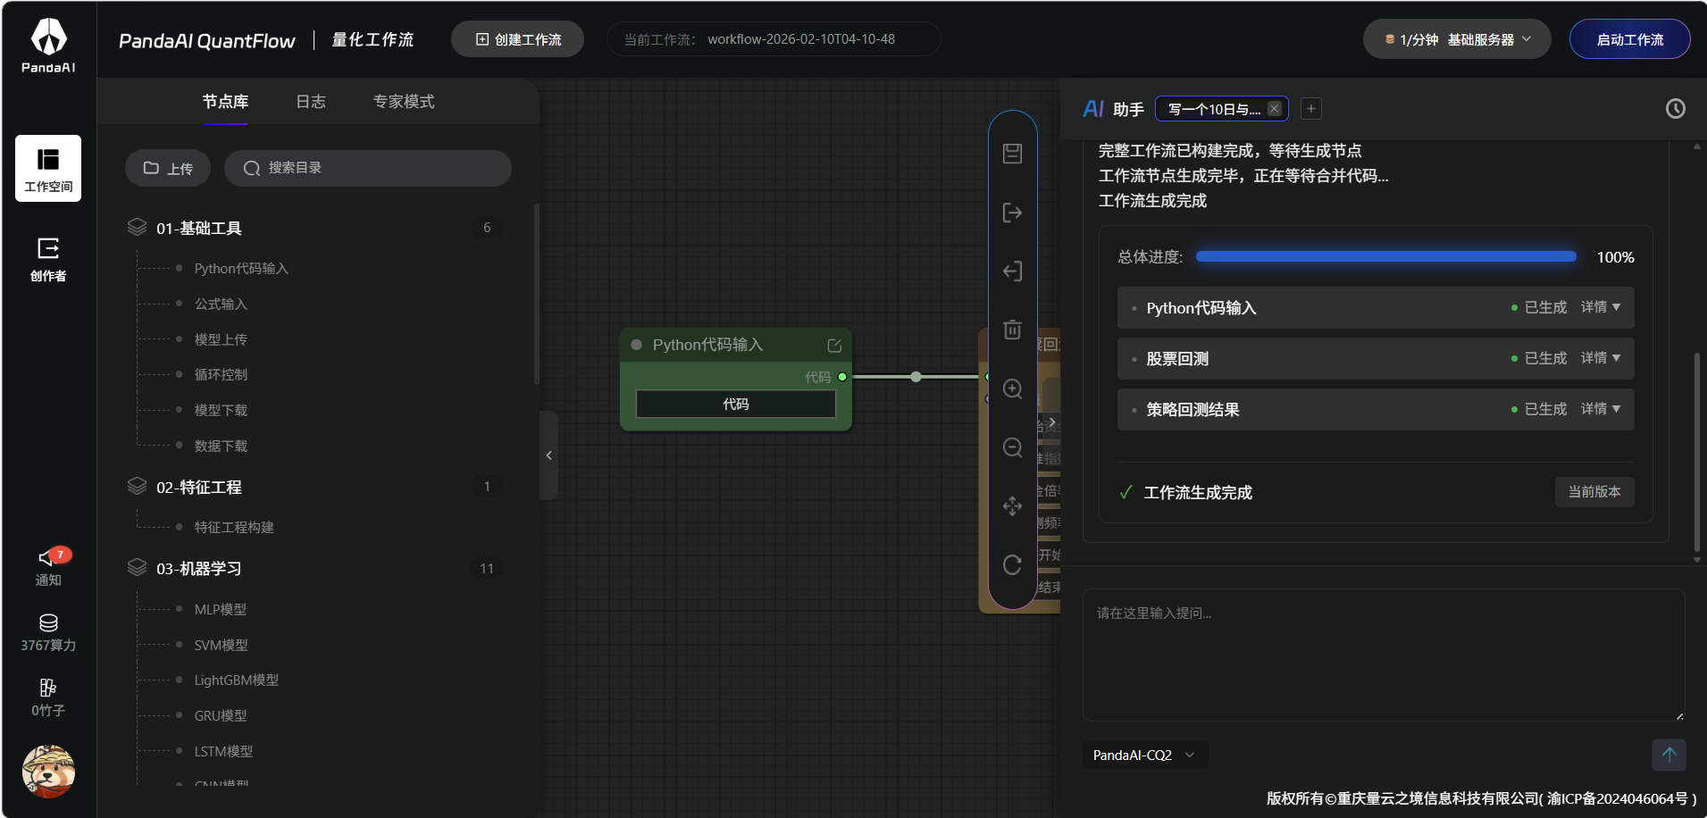Select 公式输入 in node library
The height and width of the screenshot is (818, 1707).
(221, 305)
